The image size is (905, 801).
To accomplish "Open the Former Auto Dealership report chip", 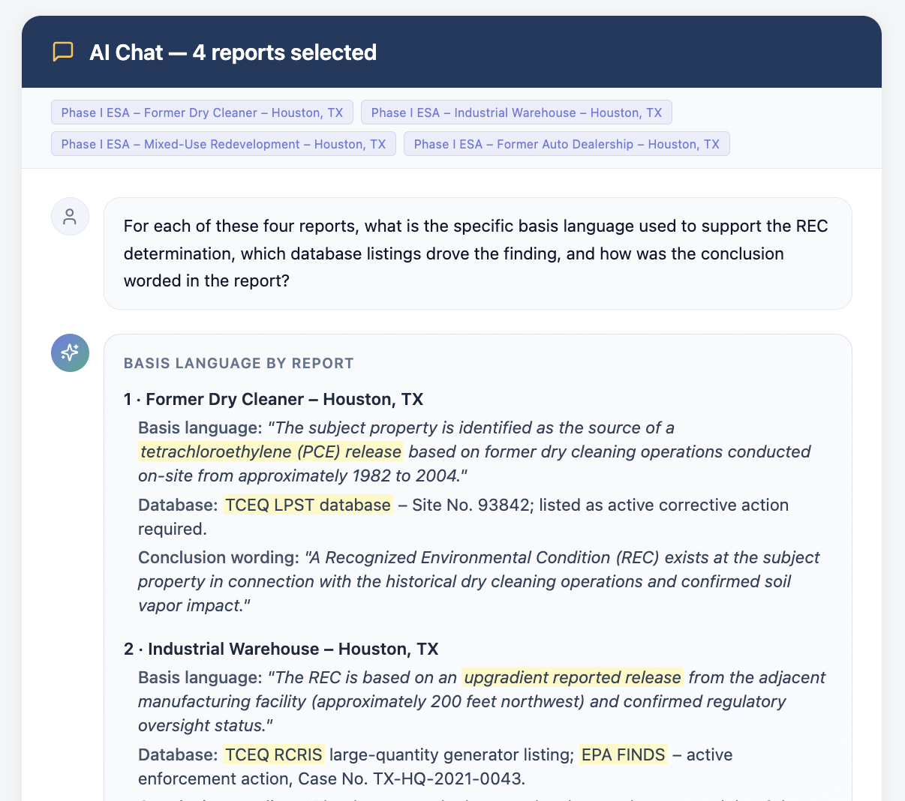I will point(567,144).
